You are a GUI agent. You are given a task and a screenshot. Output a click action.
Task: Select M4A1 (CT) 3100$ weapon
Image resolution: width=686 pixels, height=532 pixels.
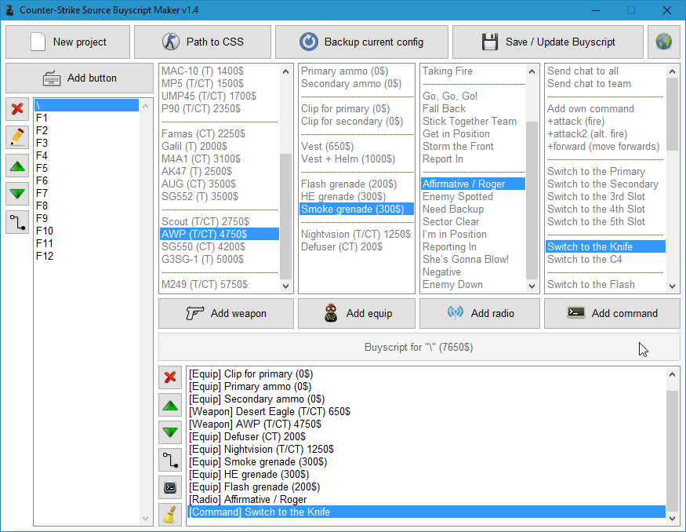coord(220,159)
